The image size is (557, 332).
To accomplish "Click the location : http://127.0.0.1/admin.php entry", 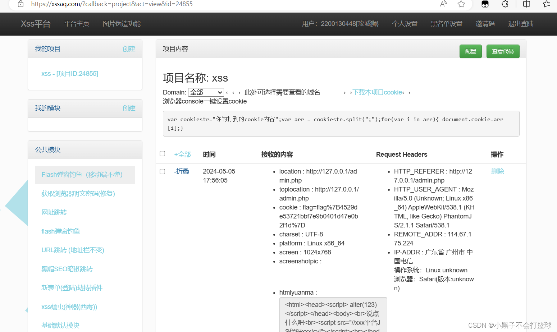I will tap(318, 176).
